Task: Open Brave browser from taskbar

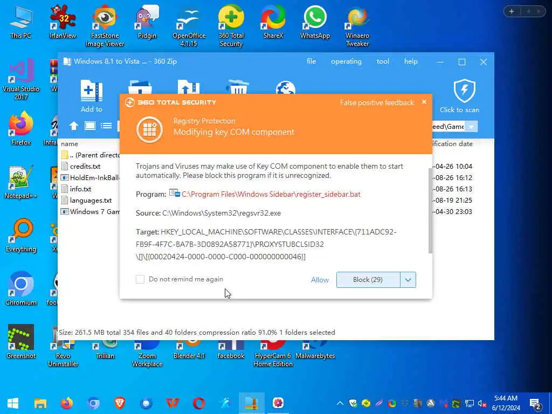Action: point(120,403)
